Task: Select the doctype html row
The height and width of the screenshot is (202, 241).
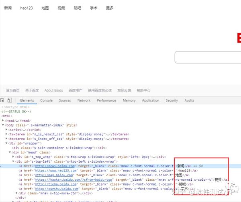Action: pyautogui.click(x=15, y=107)
